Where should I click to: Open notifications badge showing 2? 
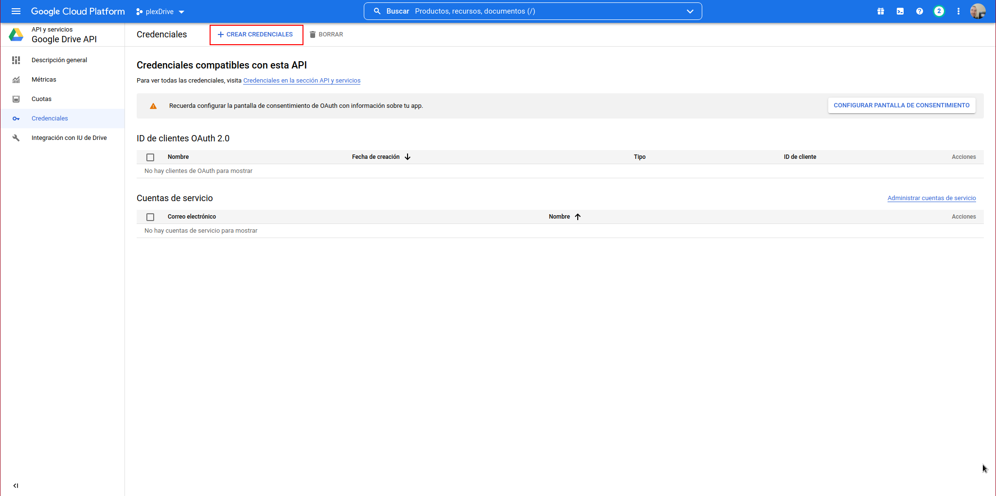click(x=939, y=11)
